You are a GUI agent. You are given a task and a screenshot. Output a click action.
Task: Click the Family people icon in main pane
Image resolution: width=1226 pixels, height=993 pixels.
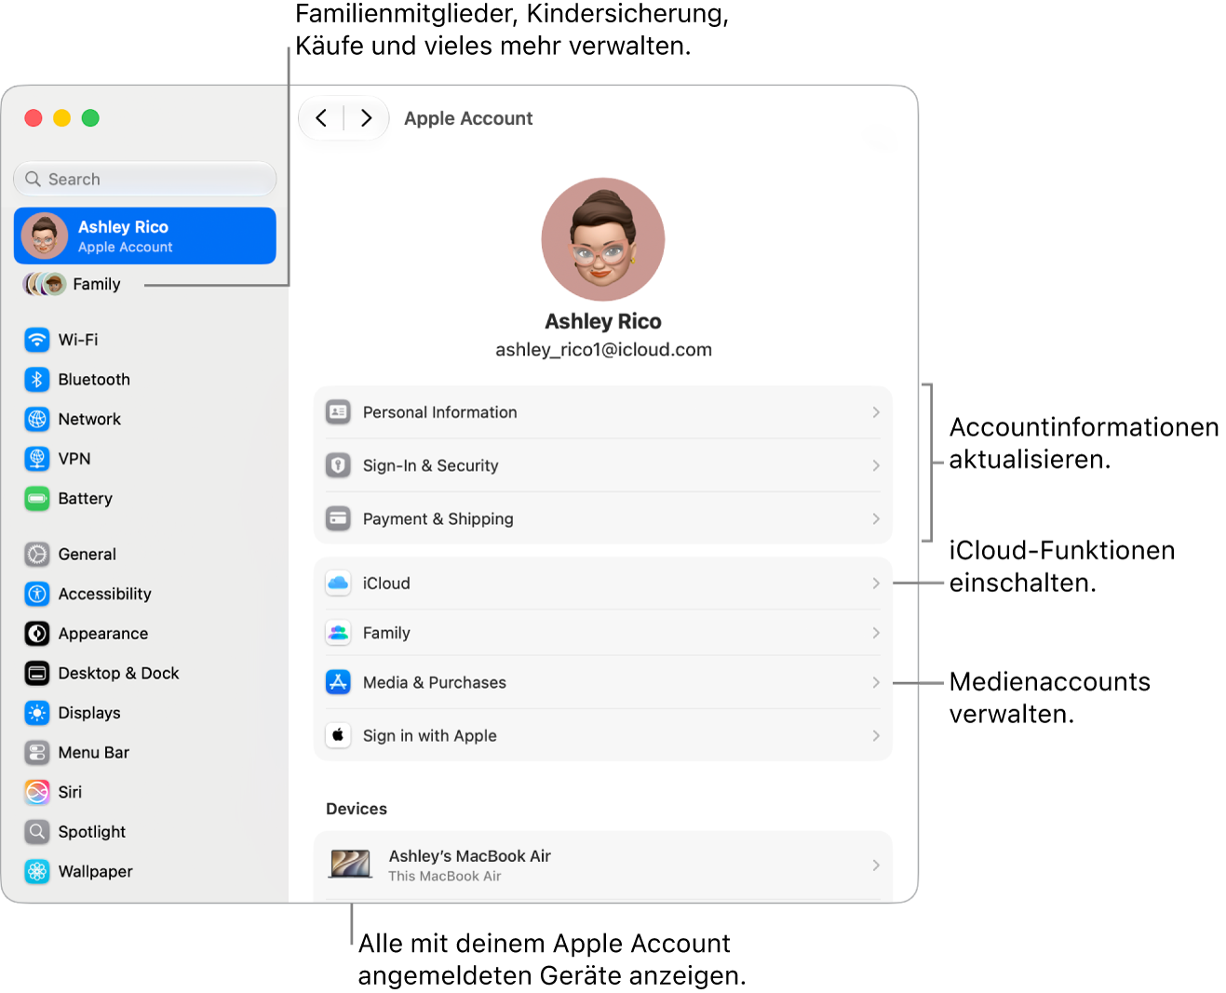338,633
